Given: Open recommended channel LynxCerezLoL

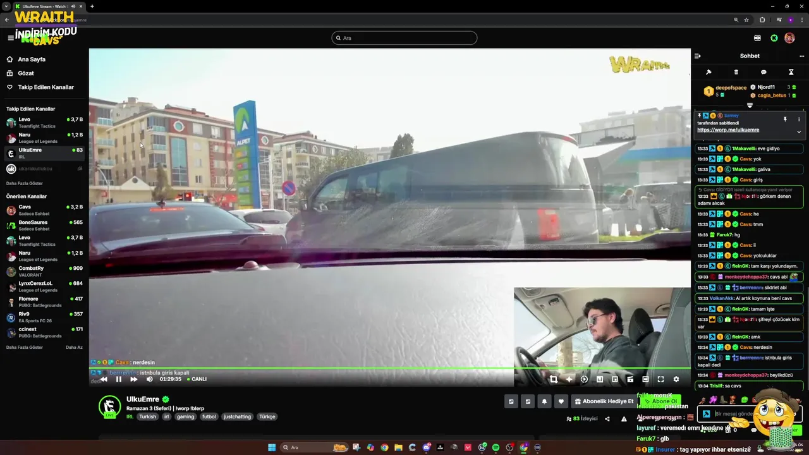Looking at the screenshot, I should coord(44,286).
